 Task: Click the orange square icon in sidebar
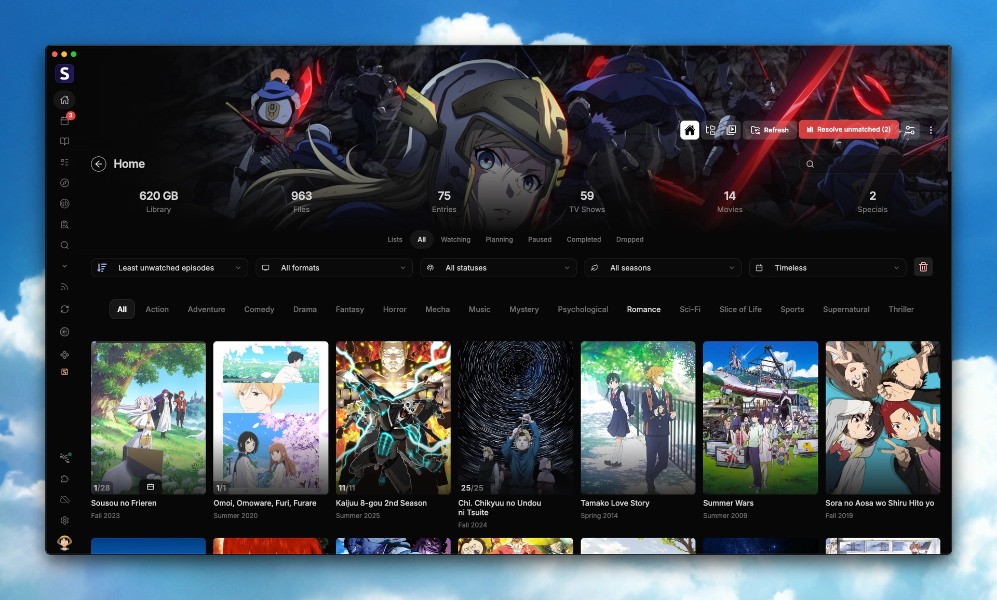(x=64, y=372)
